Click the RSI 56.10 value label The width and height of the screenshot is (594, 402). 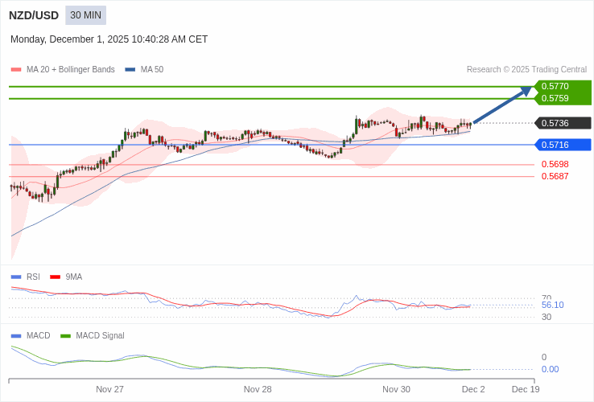[552, 306]
